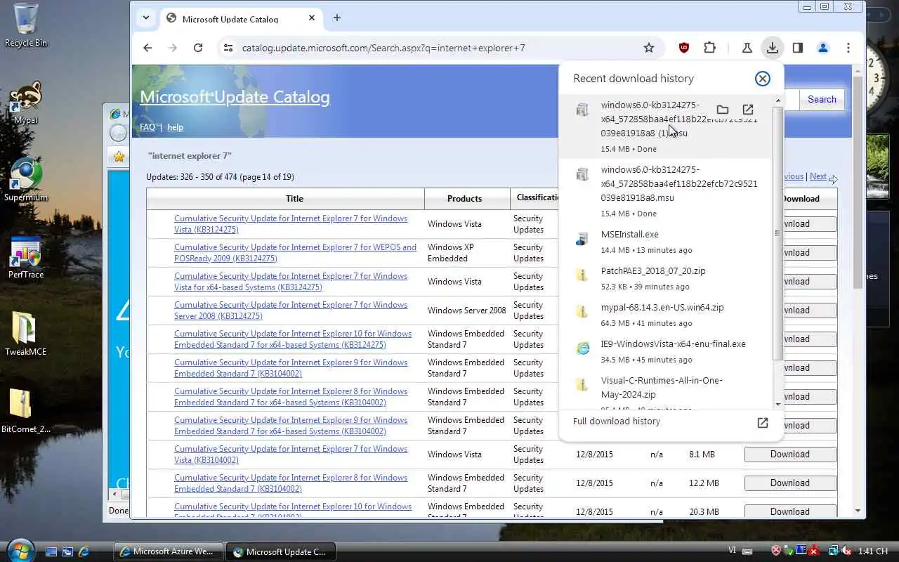
Task: Click Full download history text
Action: pos(617,421)
